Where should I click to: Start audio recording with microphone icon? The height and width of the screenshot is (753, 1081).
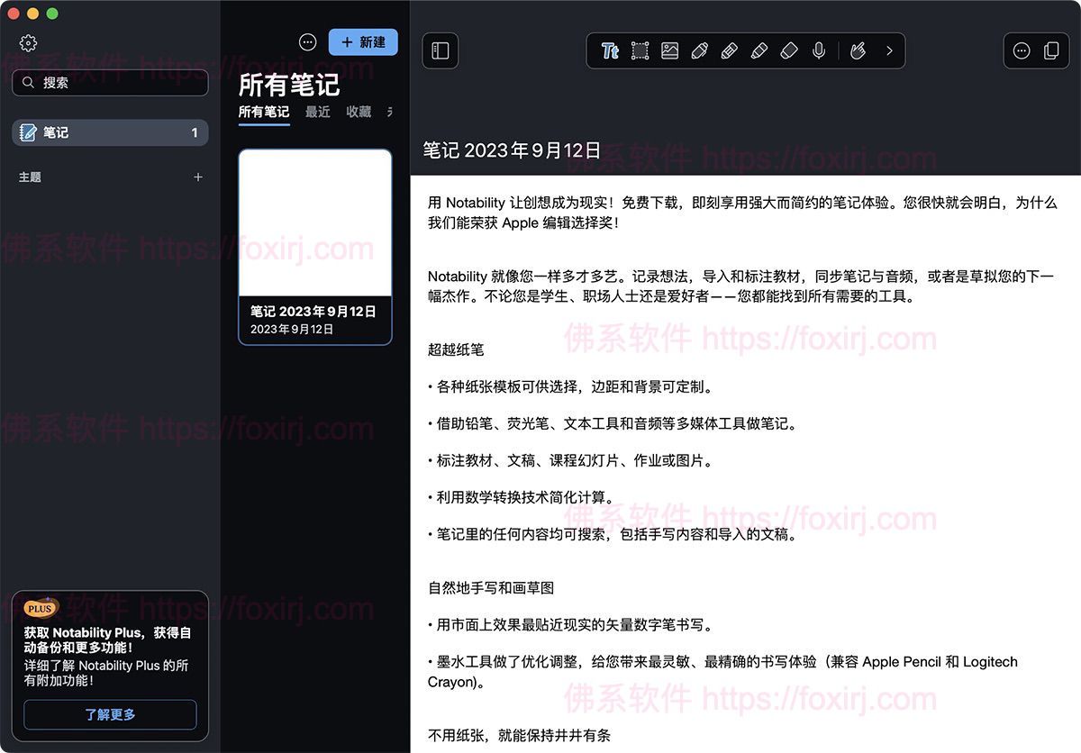pos(818,51)
